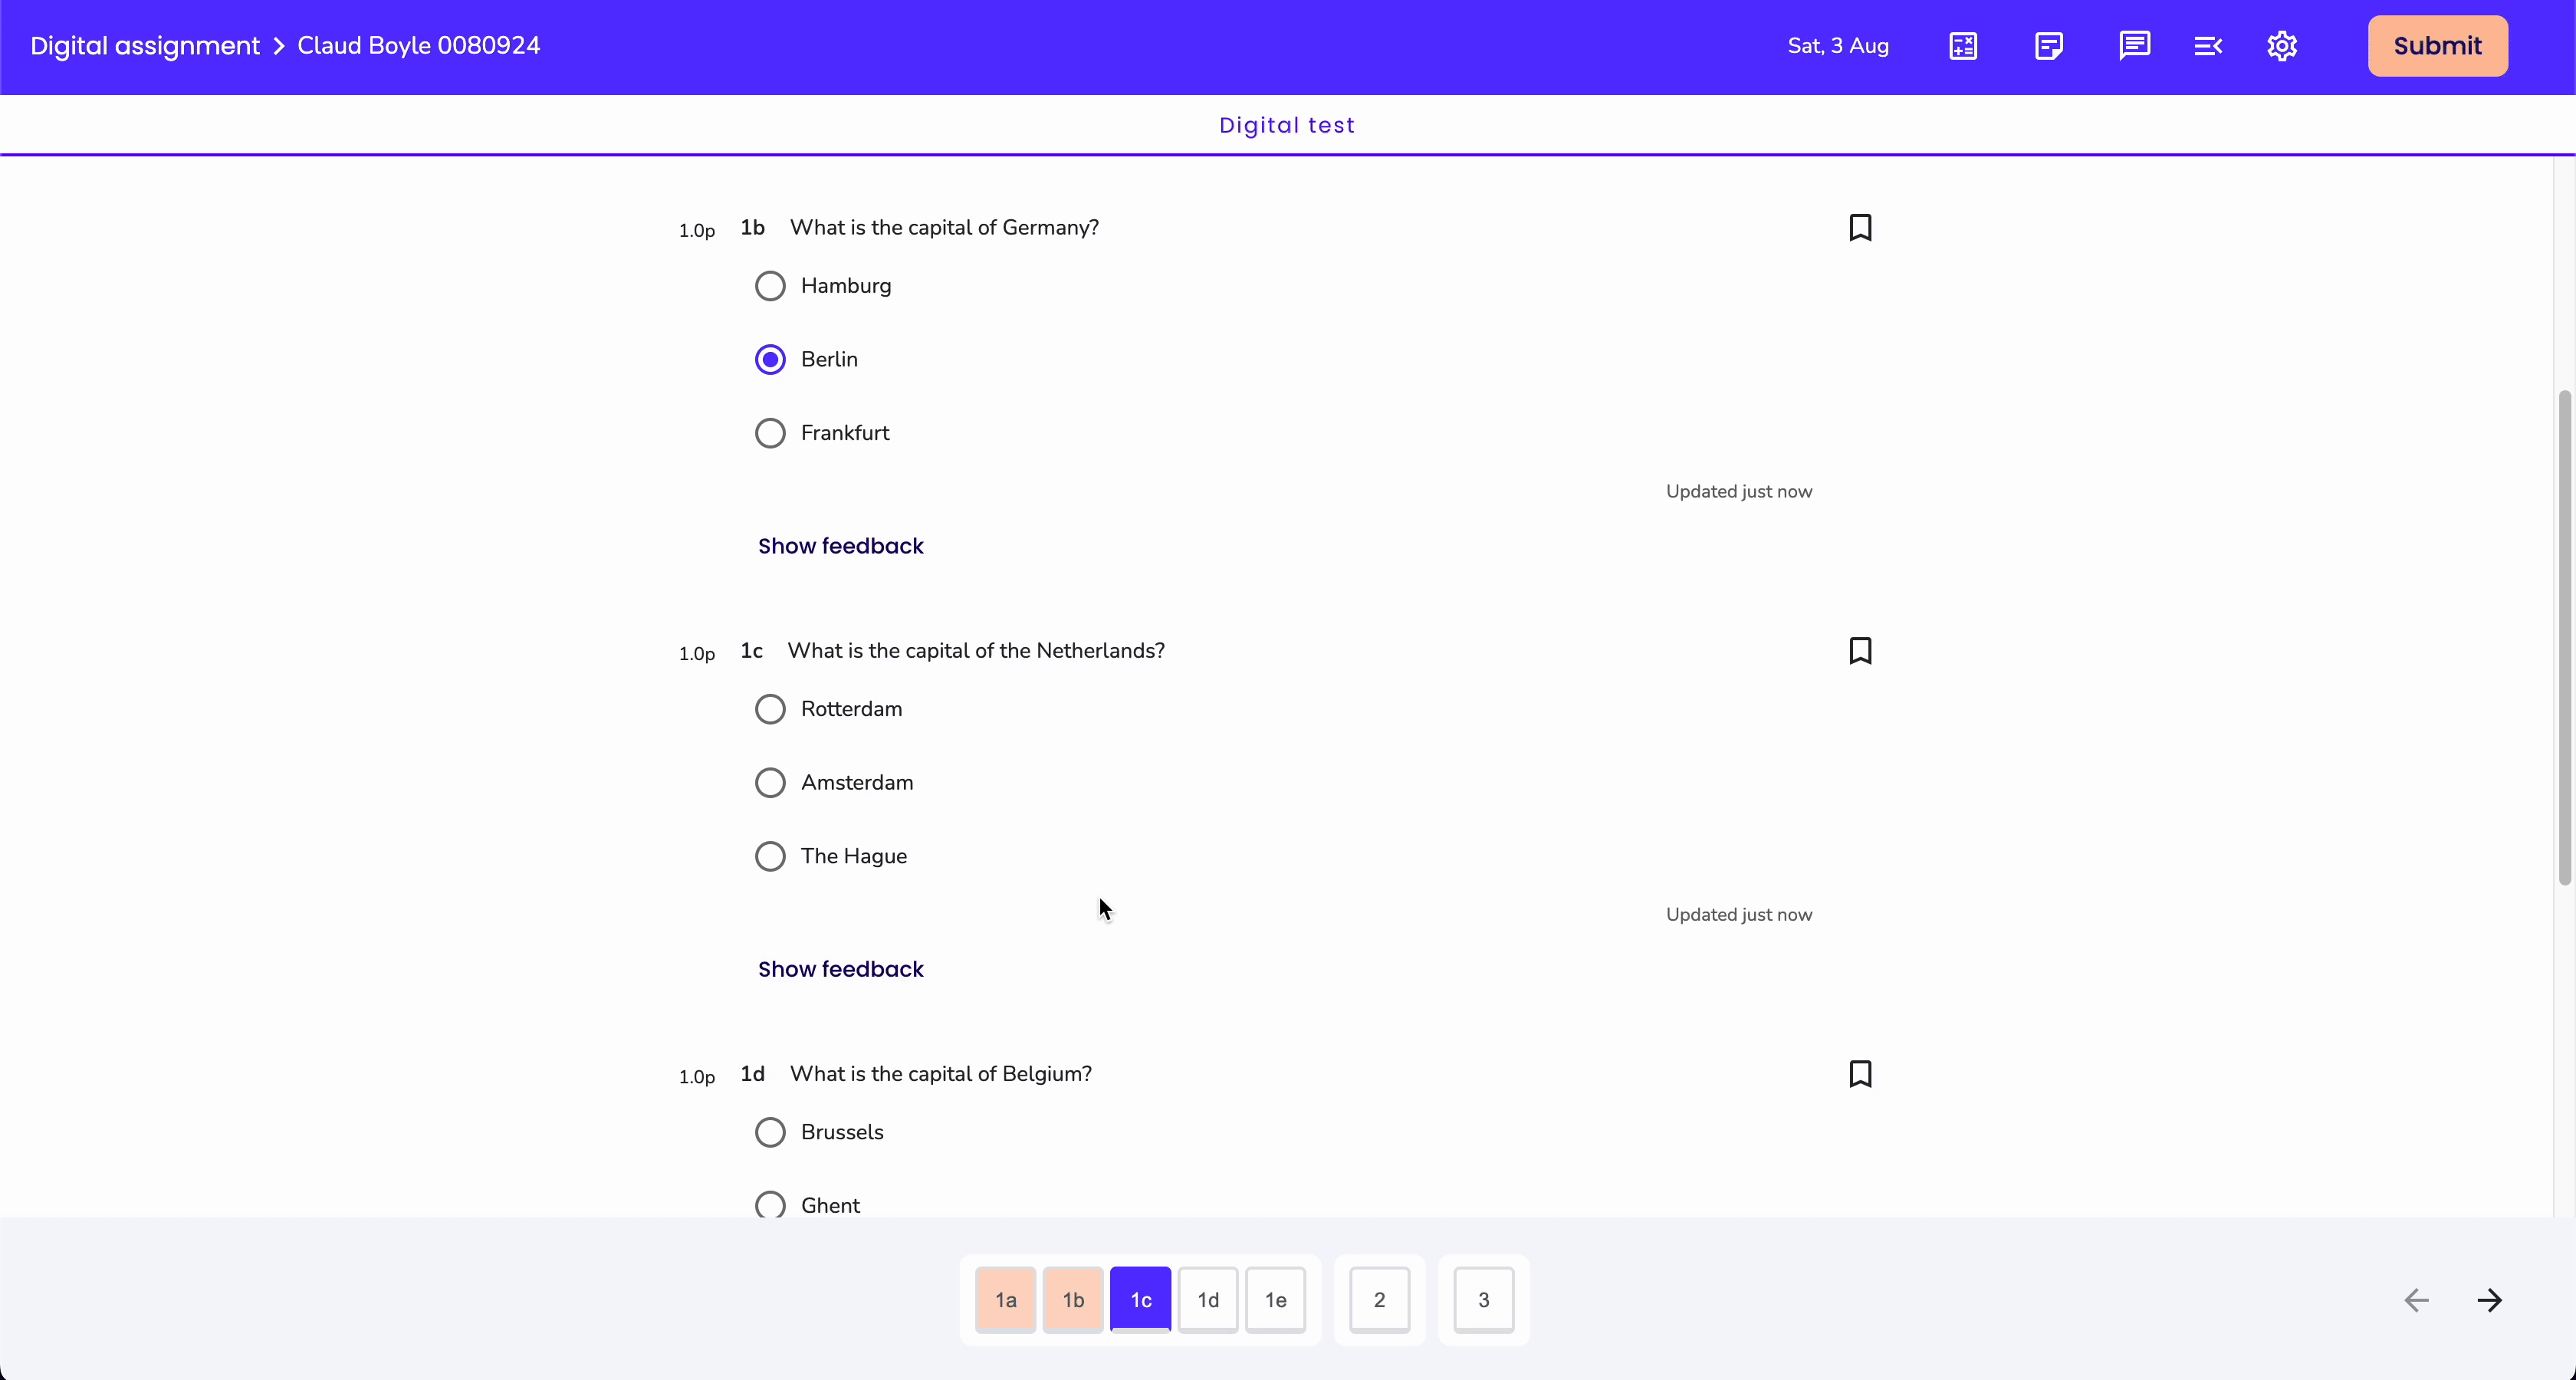Open the chat messages icon

pyautogui.click(x=2134, y=46)
